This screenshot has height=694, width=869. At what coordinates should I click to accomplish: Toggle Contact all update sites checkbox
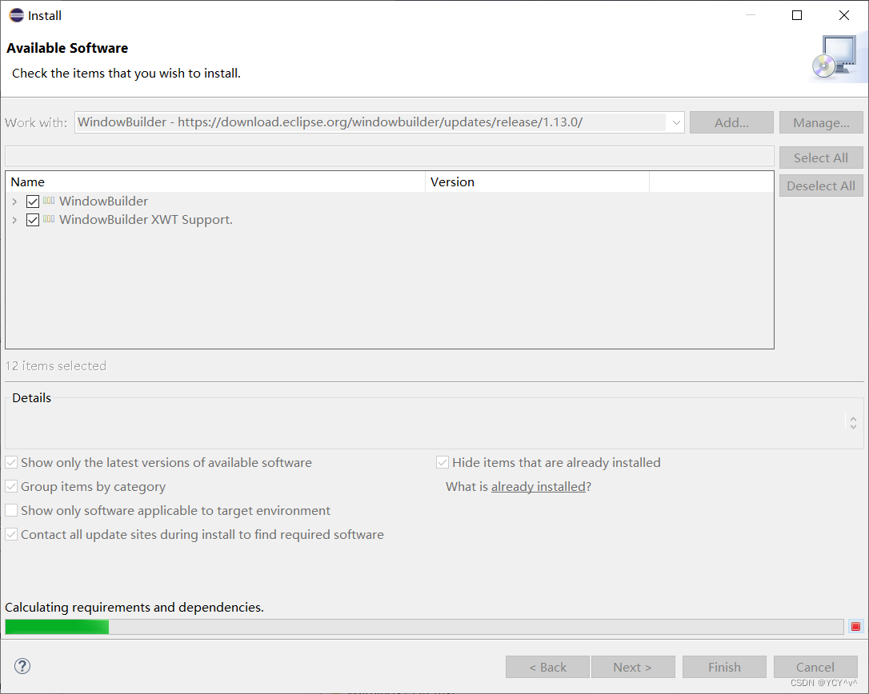coord(11,534)
